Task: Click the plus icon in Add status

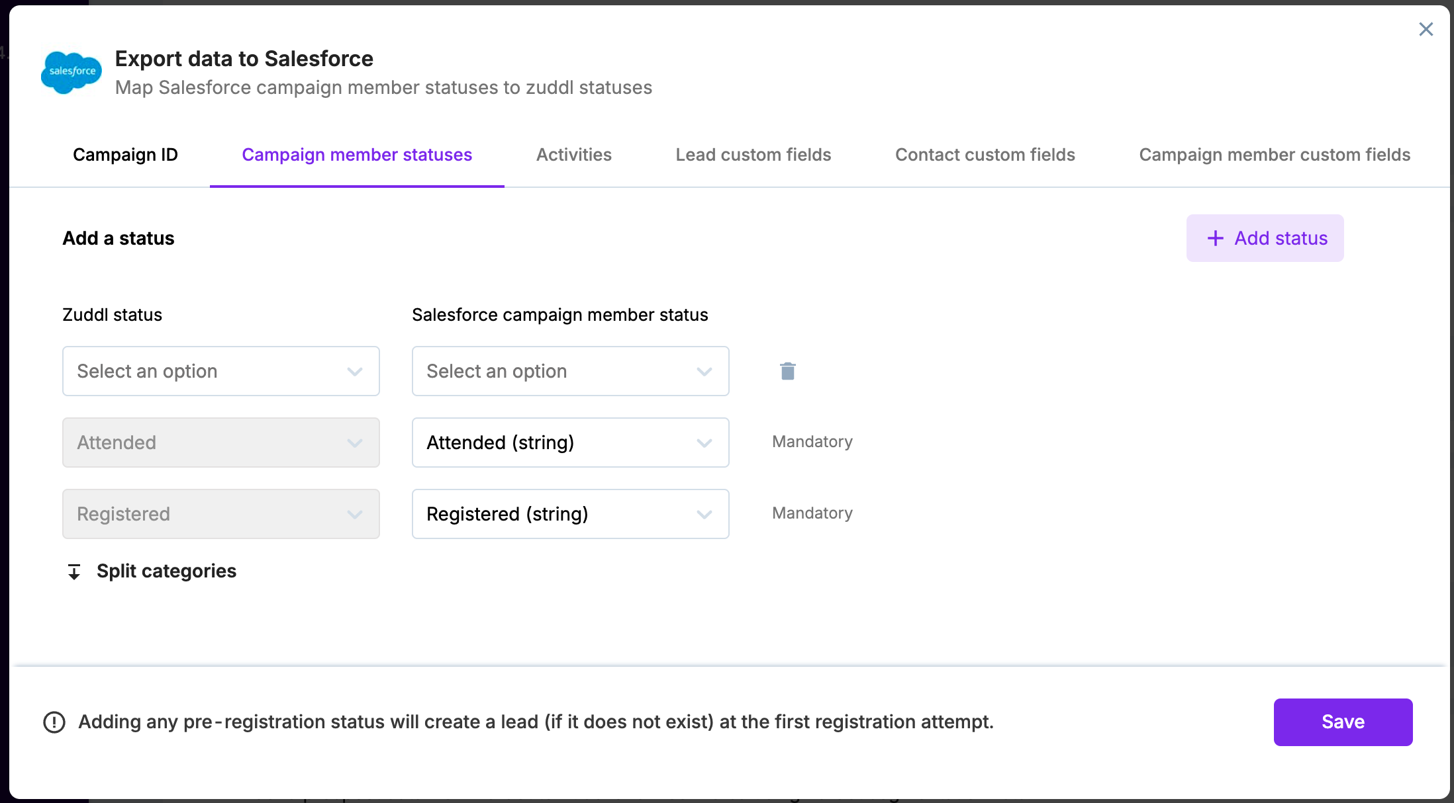Action: pos(1215,238)
